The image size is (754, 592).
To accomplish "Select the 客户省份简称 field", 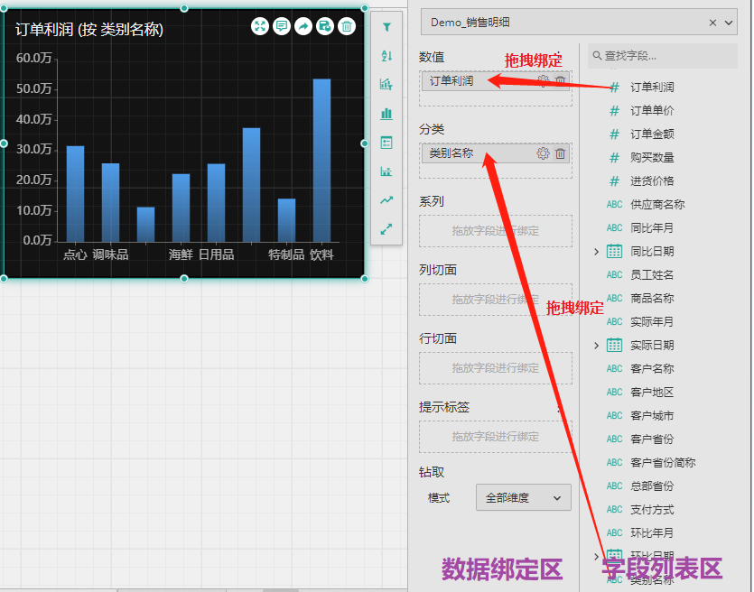I will point(663,463).
